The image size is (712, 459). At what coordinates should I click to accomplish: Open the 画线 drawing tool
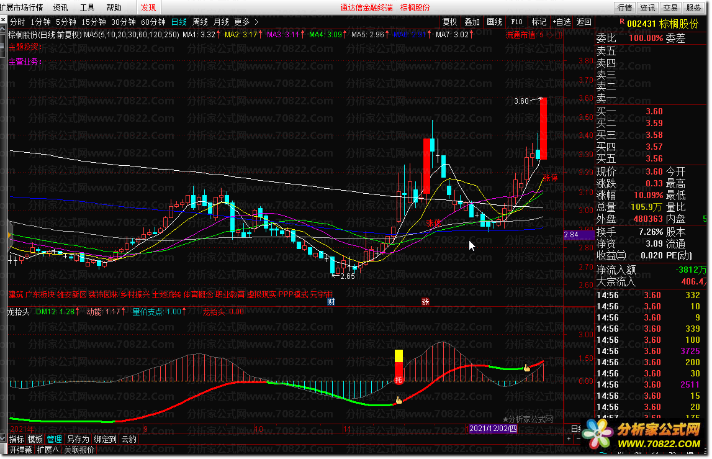coord(495,22)
